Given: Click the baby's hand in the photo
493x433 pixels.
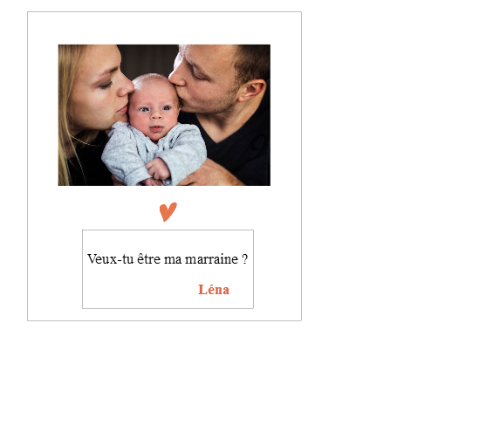Looking at the screenshot, I should pyautogui.click(x=158, y=168).
